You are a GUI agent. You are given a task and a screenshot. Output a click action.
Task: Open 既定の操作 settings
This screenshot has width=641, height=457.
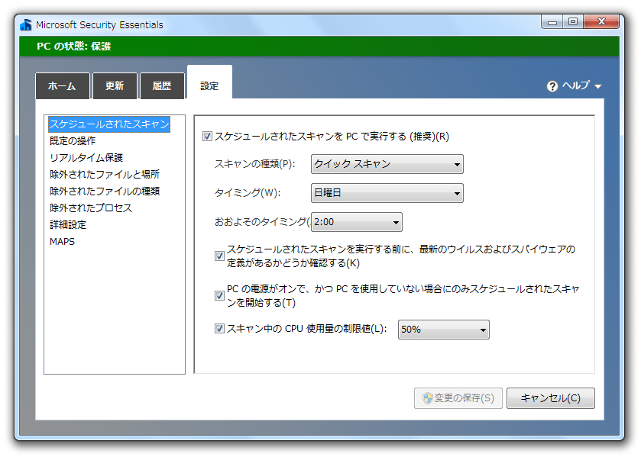[73, 141]
